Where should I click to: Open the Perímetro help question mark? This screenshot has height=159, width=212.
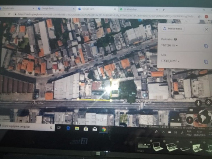(175, 39)
